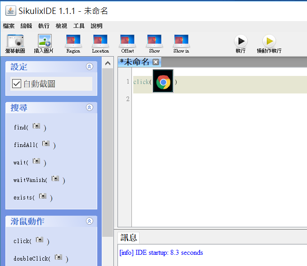This screenshot has width=307, height=266.
Task: Insert doubleClick( ) command text
Action: 32,258
